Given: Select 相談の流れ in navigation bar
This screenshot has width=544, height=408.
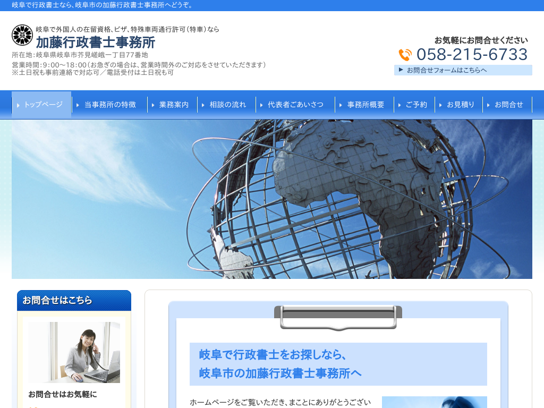Looking at the screenshot, I should [227, 105].
